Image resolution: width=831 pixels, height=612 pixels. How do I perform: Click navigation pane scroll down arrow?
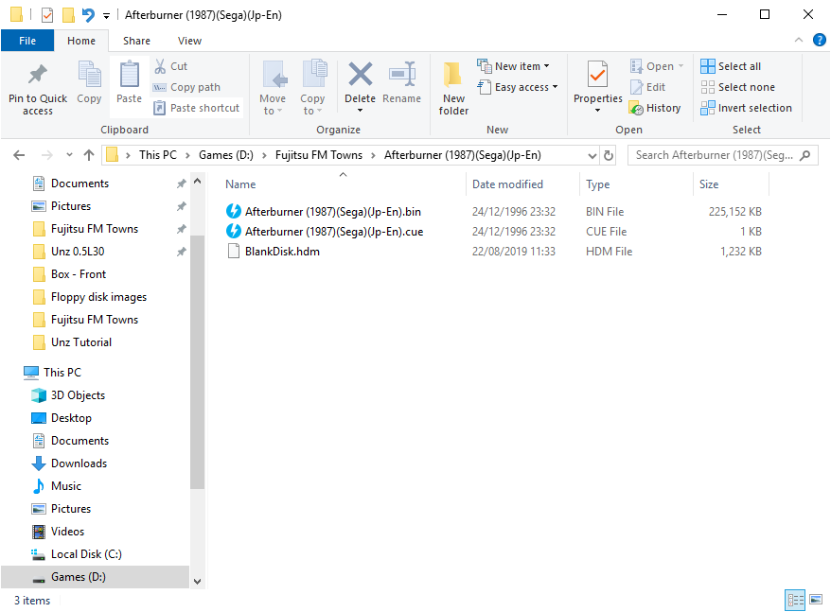point(197,582)
